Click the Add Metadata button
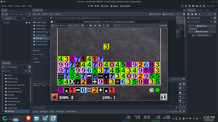218x122 pixels. [x=202, y=35]
